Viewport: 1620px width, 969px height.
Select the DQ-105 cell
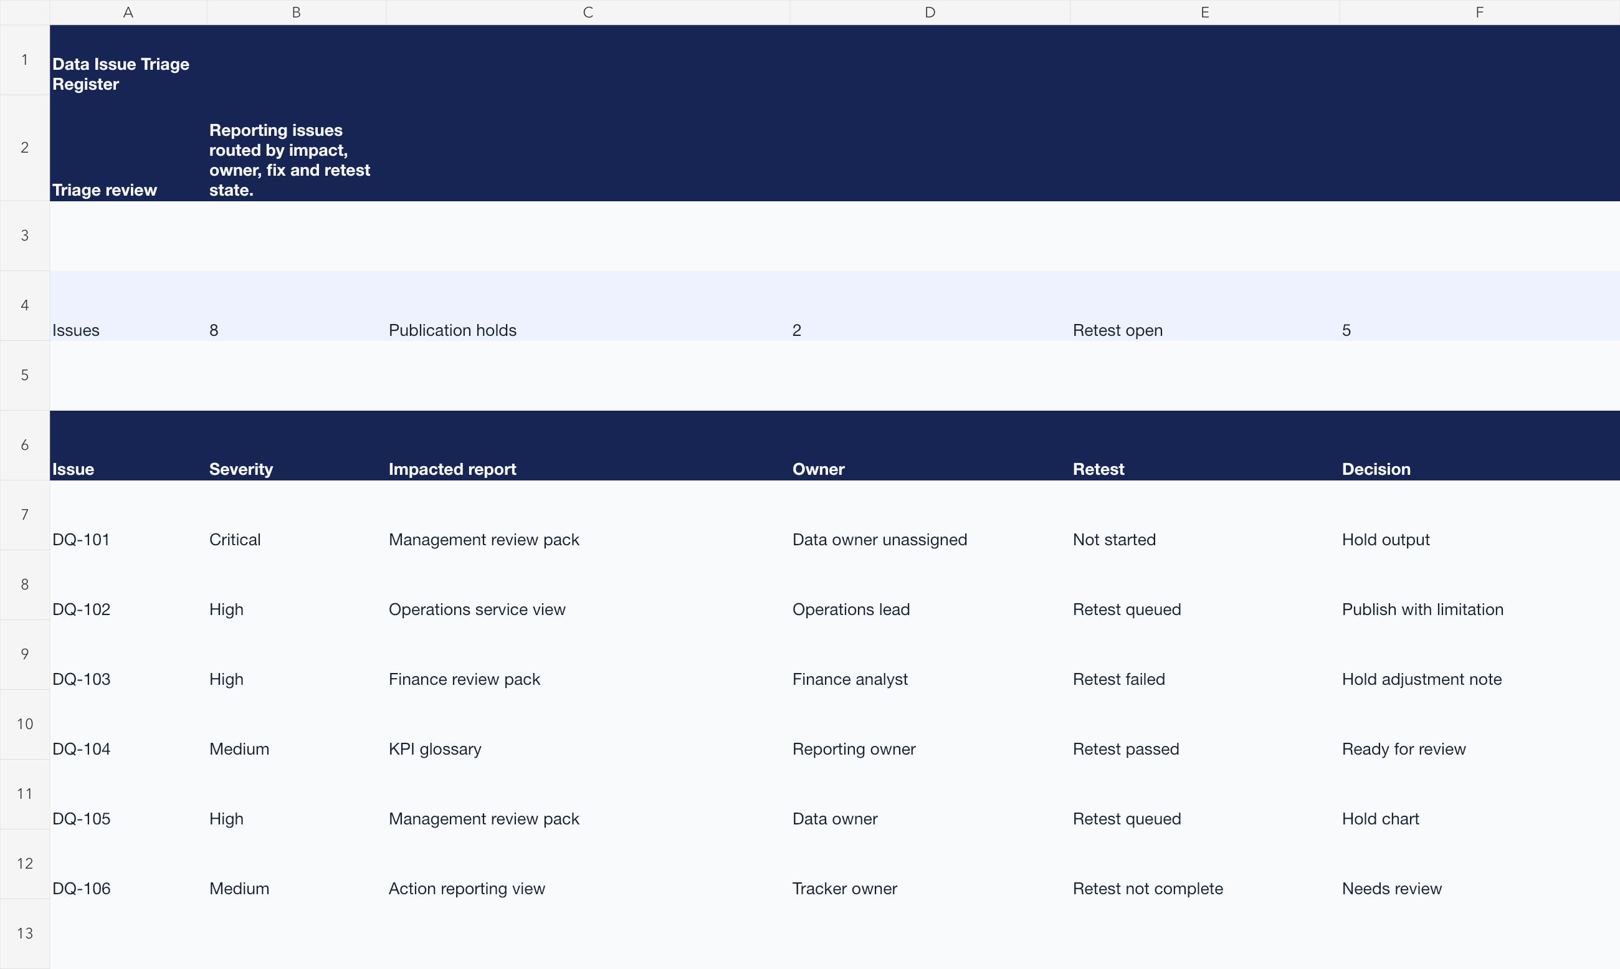coord(128,795)
